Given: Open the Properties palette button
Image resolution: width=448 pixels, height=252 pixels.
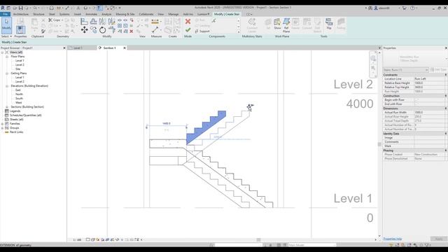Looking at the screenshot, I should pyautogui.click(x=20, y=29).
